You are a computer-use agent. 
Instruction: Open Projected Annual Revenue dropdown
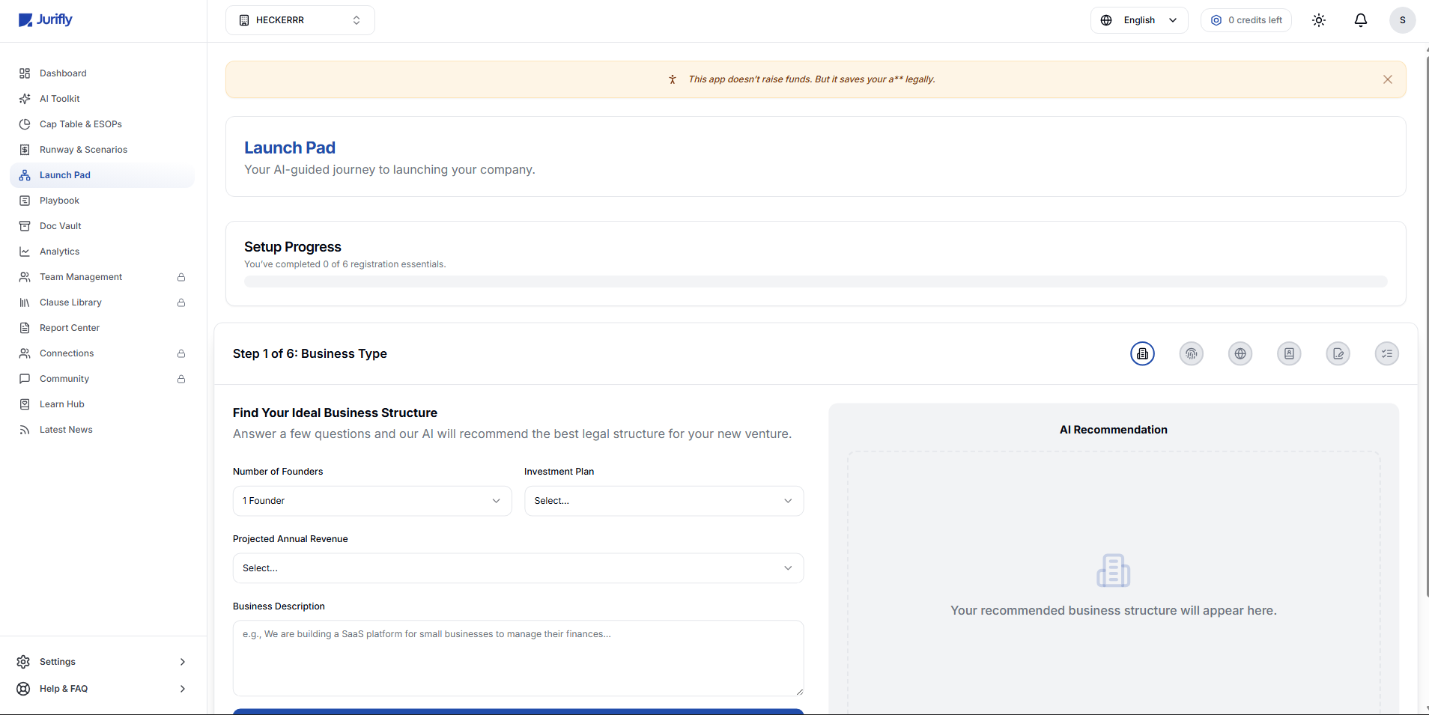coord(518,568)
